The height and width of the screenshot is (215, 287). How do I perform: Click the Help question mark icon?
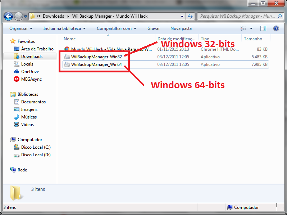pyautogui.click(x=276, y=28)
